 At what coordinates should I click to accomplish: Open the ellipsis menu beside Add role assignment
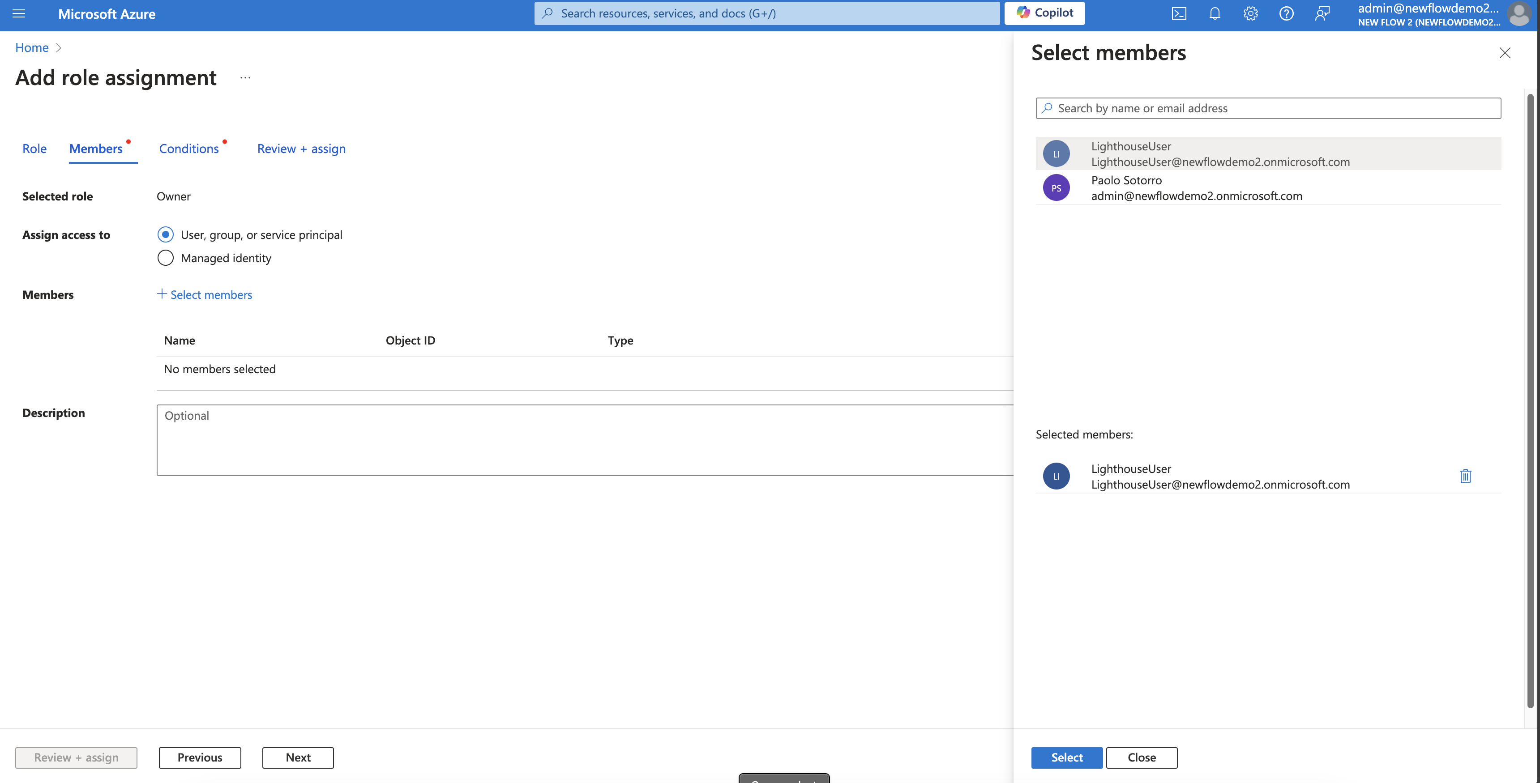pyautogui.click(x=245, y=78)
